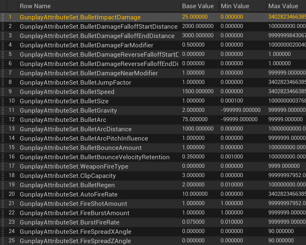
Task: Select the BulletBounceVelocityRetention row name
Action: tap(95, 157)
